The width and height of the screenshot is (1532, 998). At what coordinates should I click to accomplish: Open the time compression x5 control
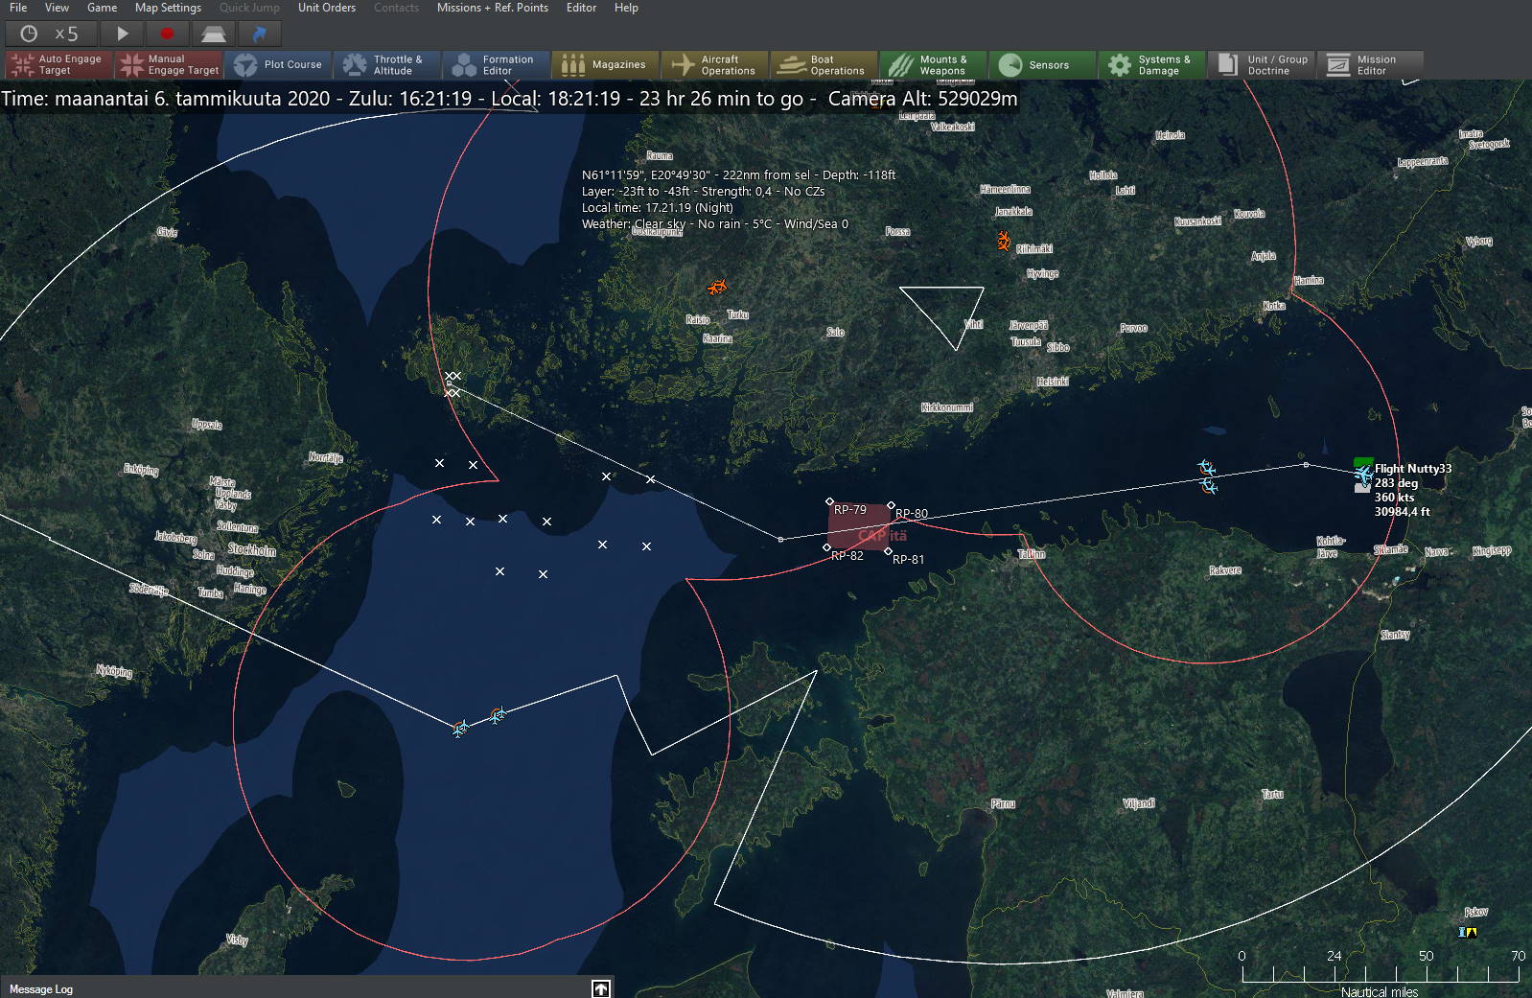pyautogui.click(x=53, y=34)
